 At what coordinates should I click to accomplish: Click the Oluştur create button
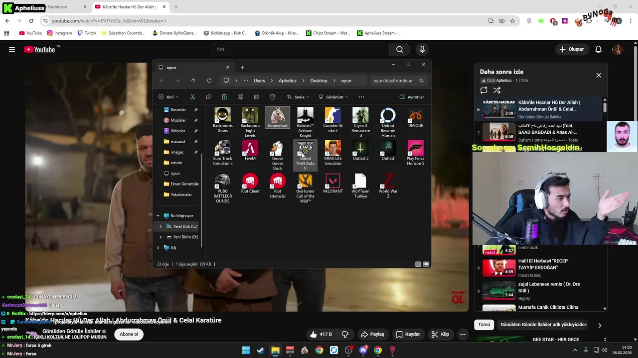[x=571, y=49]
